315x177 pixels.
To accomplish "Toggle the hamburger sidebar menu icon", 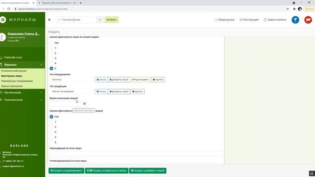I will 49,20.
